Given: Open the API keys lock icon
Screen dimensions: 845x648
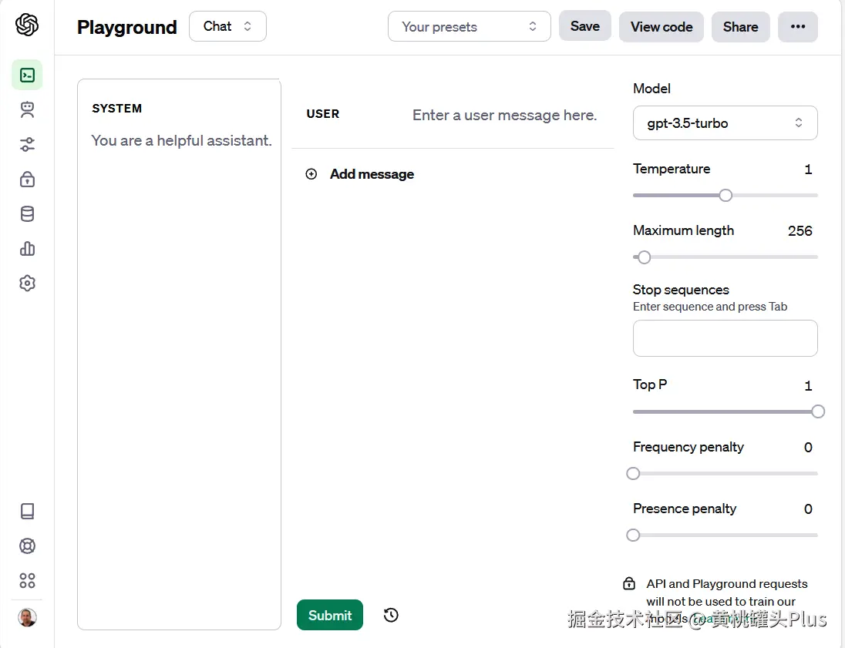Looking at the screenshot, I should tap(27, 180).
